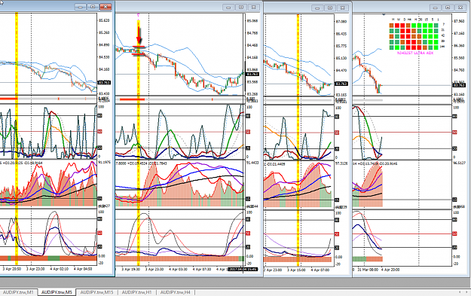Viewport: 471px width, 296px height.
Task: Click the '4 Apr 20:00' time axis label
Action: [390, 270]
